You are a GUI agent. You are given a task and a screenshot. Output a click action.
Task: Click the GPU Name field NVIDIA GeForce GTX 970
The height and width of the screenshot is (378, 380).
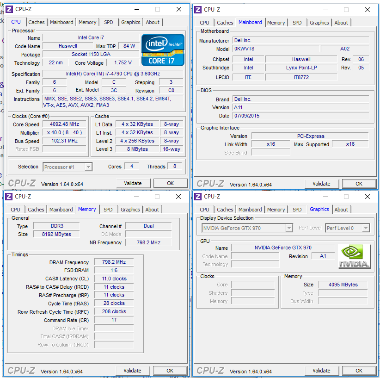283,248
